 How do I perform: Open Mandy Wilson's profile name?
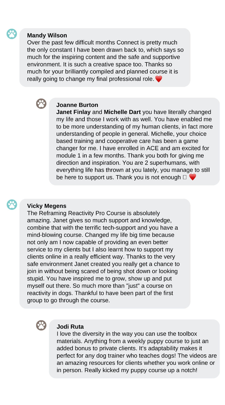click(47, 35)
